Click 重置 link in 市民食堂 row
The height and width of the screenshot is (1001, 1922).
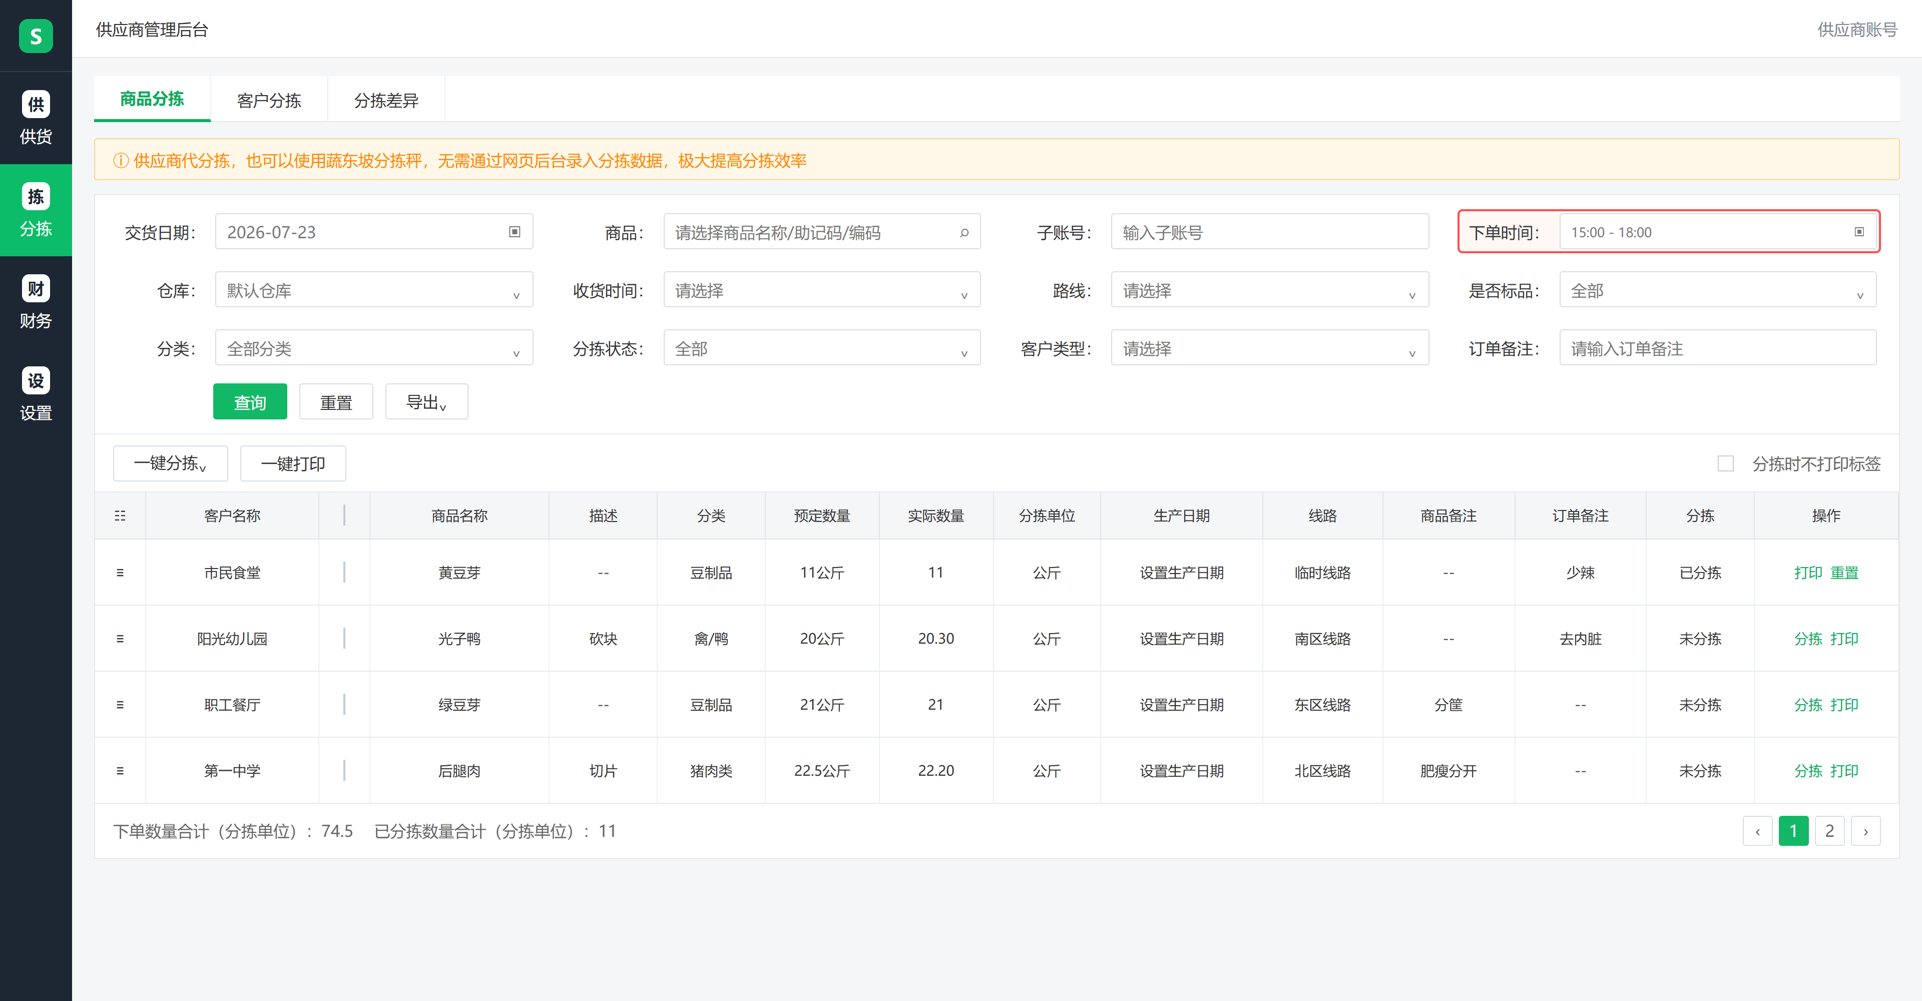pyautogui.click(x=1843, y=573)
